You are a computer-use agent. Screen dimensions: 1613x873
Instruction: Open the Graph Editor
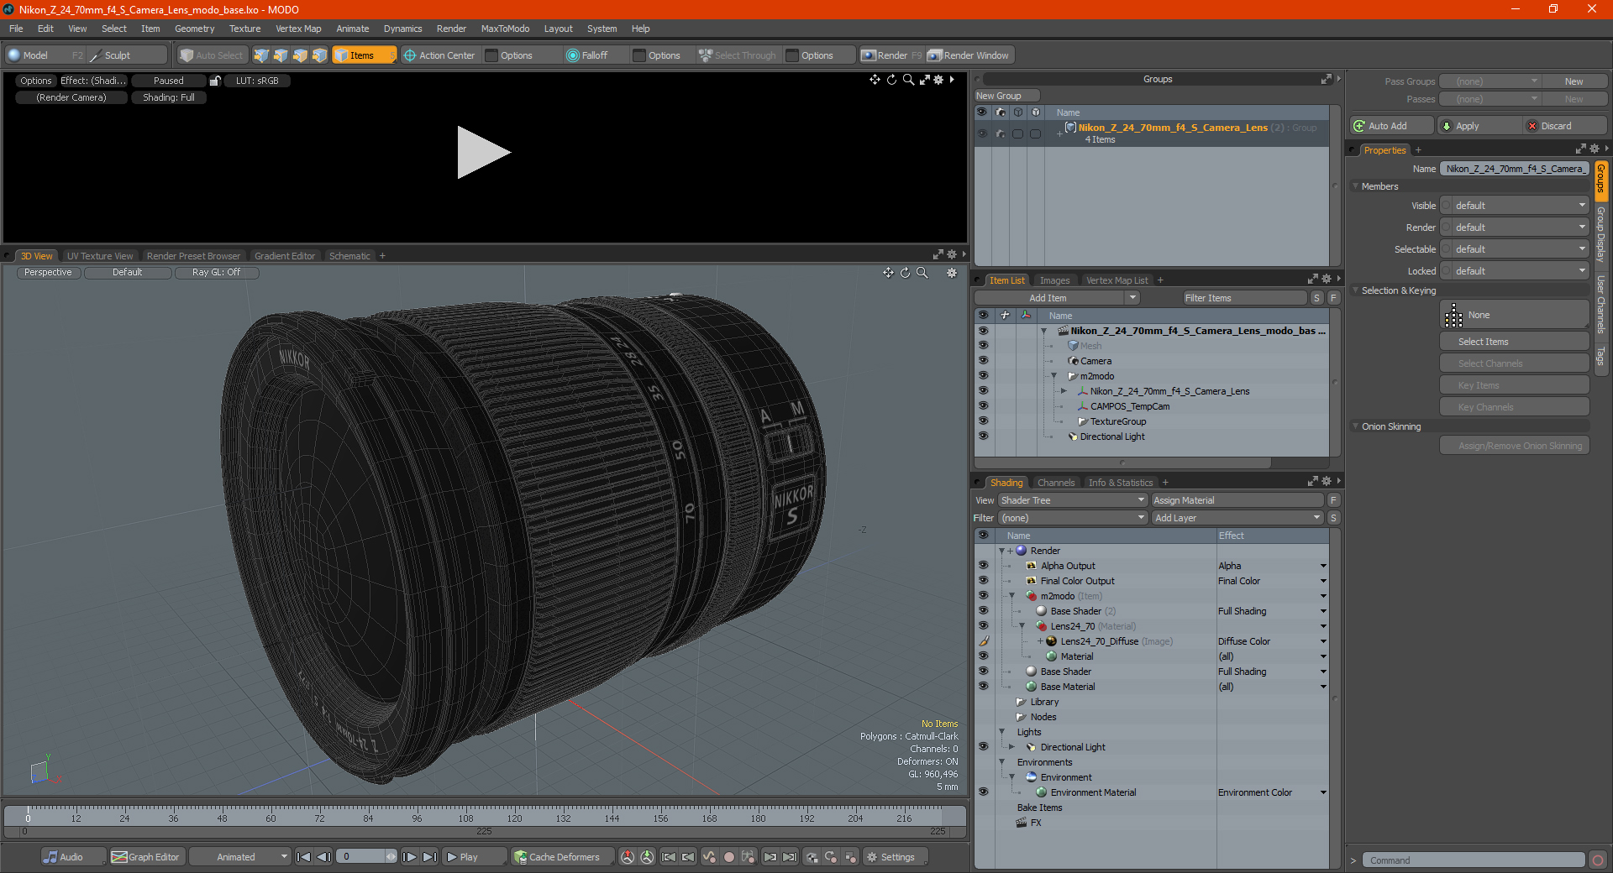pyautogui.click(x=146, y=857)
